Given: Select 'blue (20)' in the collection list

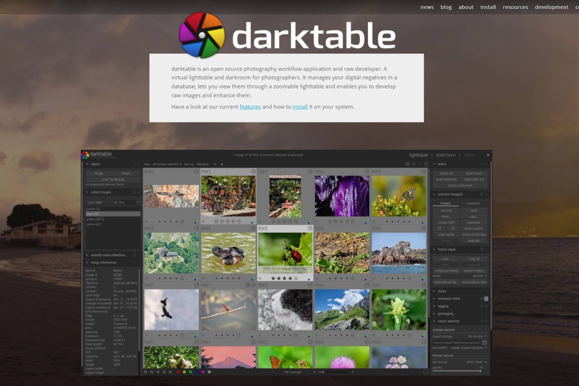Looking at the screenshot, I should tap(113, 214).
